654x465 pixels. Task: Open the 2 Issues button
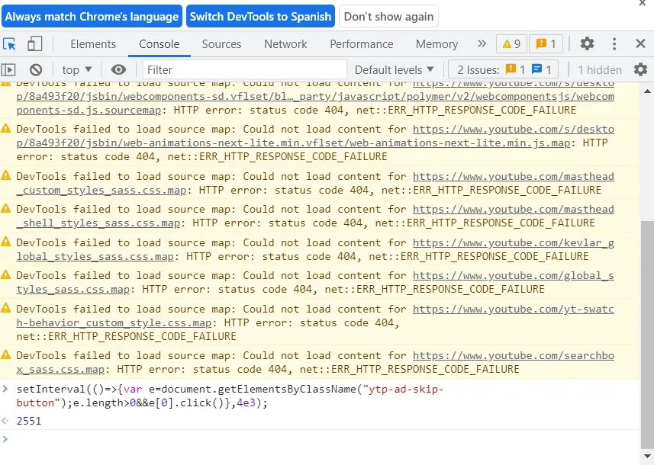503,69
